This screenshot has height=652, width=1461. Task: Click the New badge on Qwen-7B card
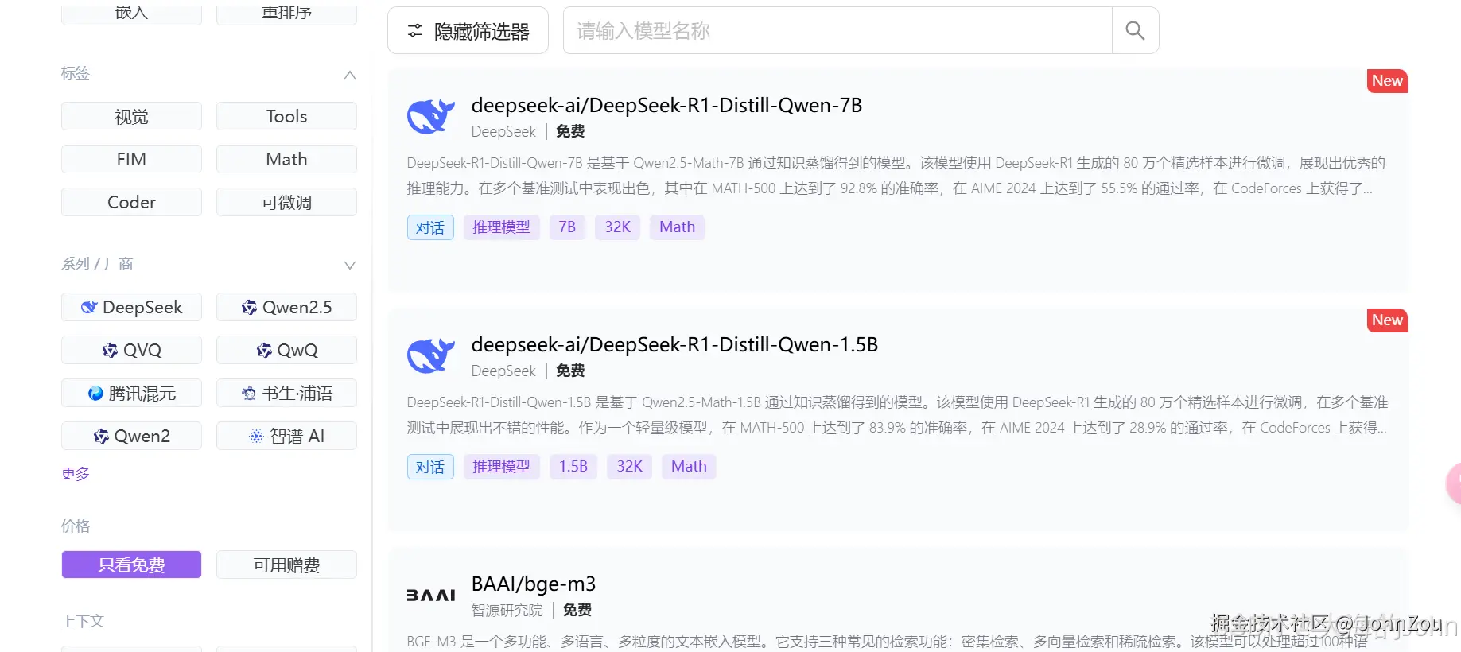pyautogui.click(x=1387, y=81)
